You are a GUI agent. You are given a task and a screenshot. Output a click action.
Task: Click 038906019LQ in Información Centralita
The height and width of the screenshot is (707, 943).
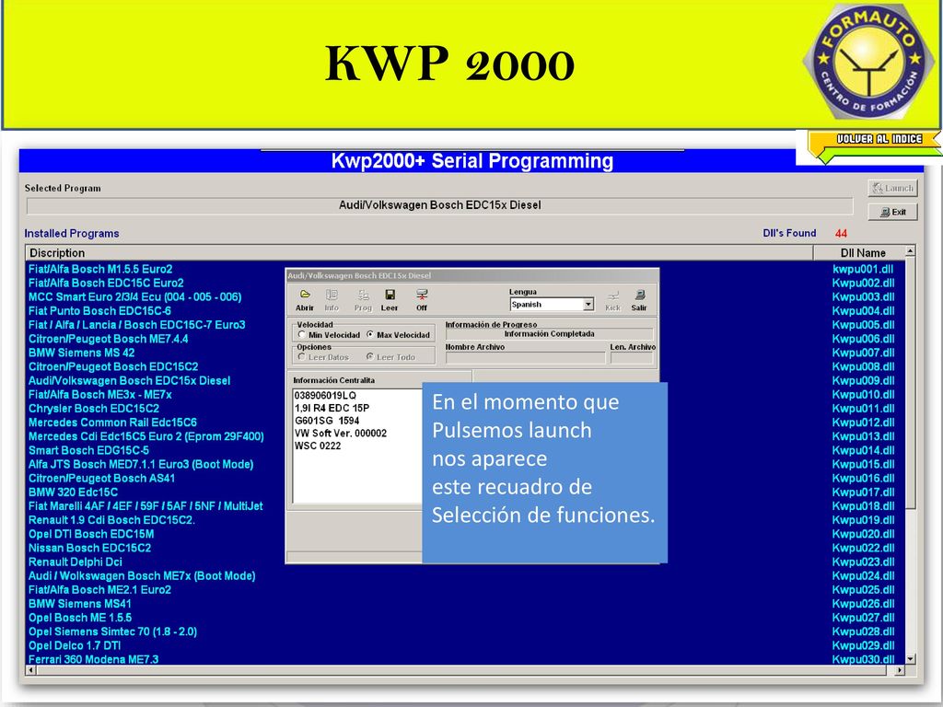click(325, 395)
